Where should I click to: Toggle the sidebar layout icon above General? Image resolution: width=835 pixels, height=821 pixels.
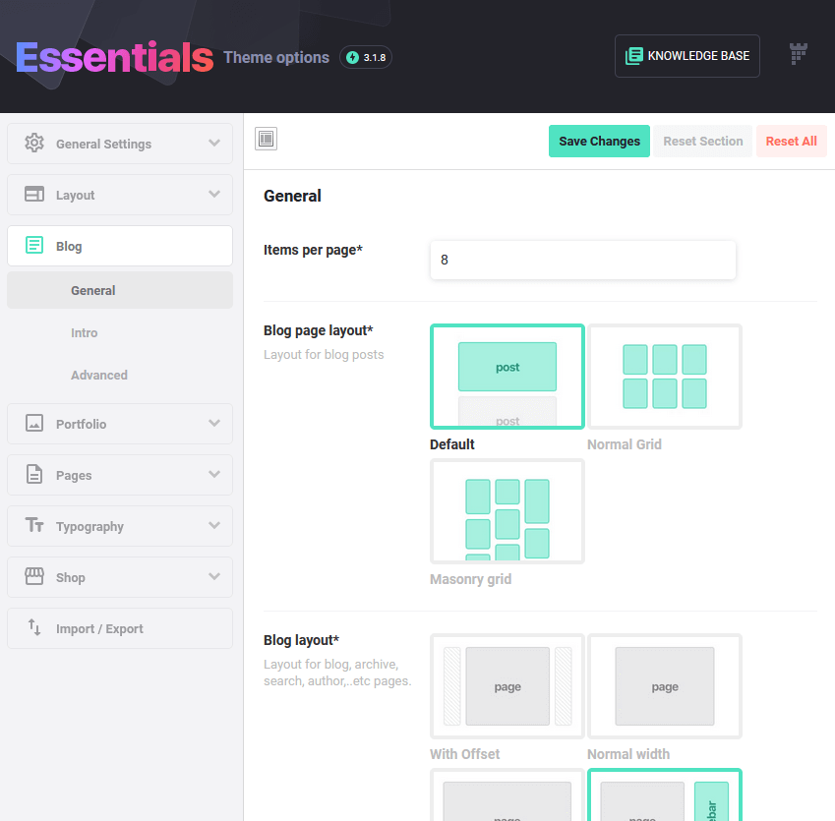(266, 139)
